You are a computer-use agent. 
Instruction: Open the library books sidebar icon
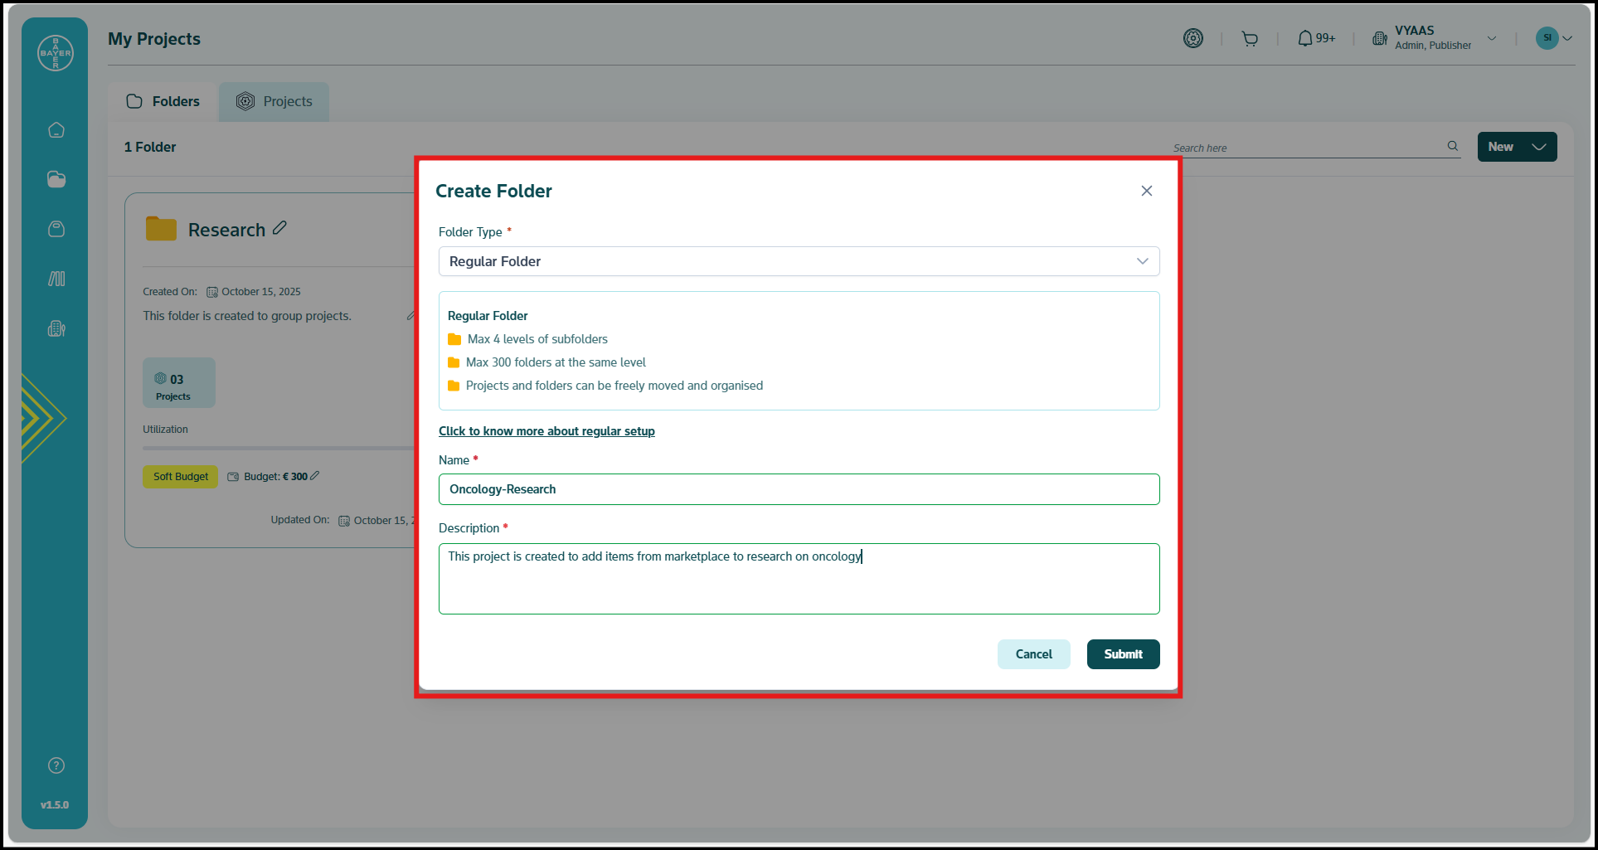(56, 279)
